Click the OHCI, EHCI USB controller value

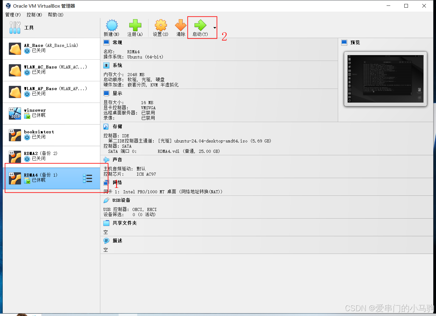tap(145, 209)
